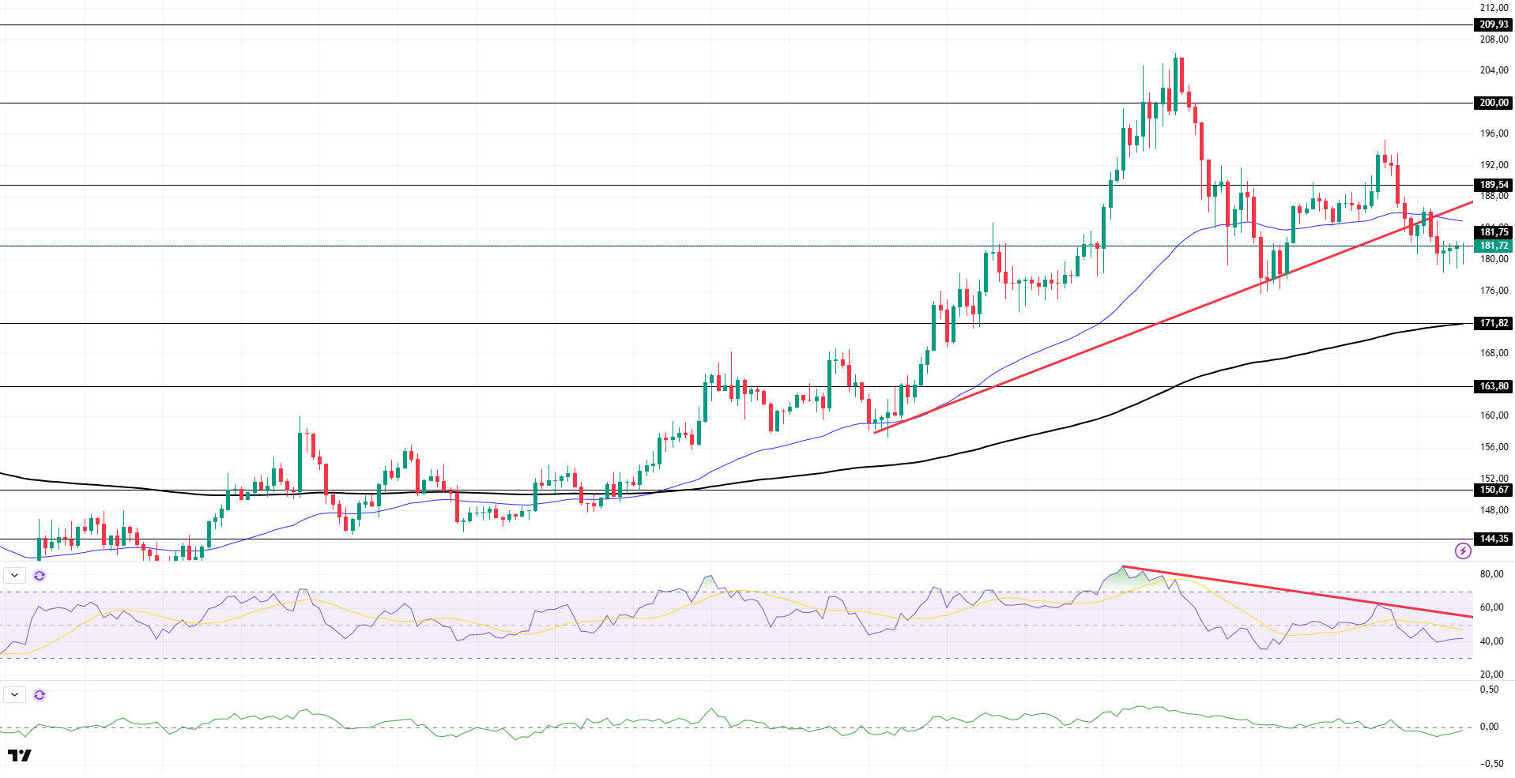Collapse the RSI indicator pane legend chevron
The width and height of the screenshot is (1515, 778).
coord(14,576)
